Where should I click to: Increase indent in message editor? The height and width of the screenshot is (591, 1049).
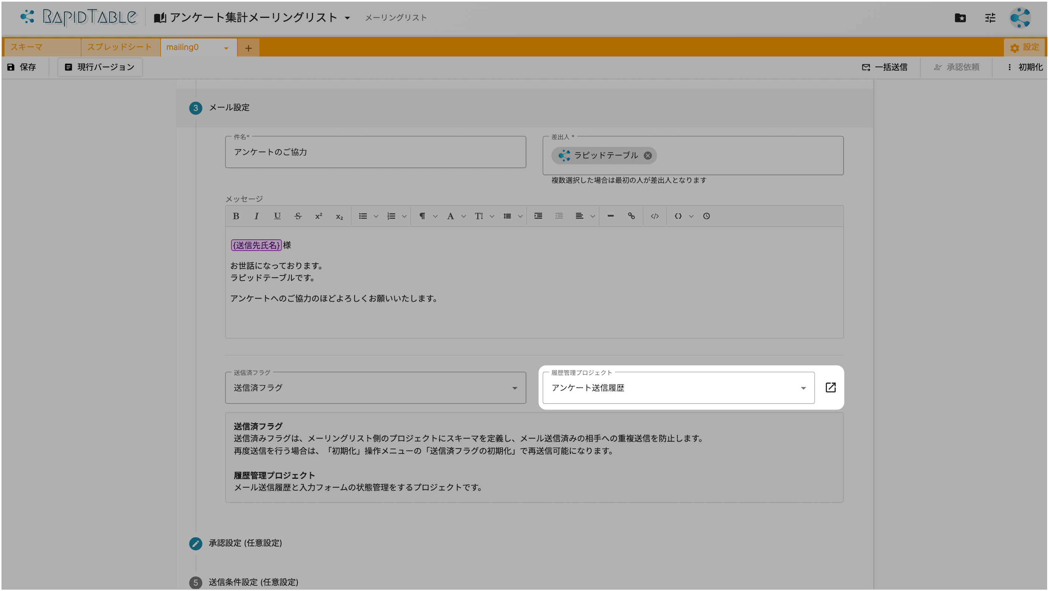click(538, 216)
